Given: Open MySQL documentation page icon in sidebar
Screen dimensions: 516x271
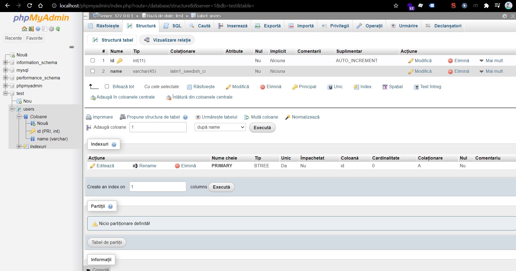Looking at the screenshot, I should (44, 29).
